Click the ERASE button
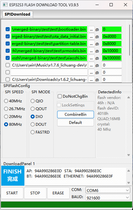This screenshot has width=133, height=210. coord(58,193)
